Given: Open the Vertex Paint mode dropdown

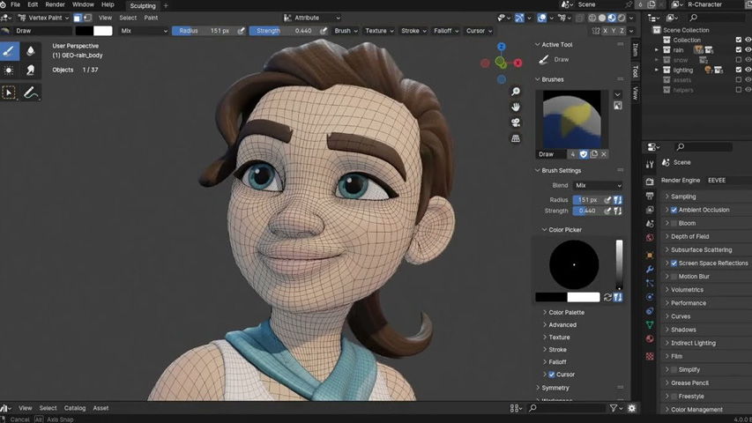Looking at the screenshot, I should [x=44, y=18].
